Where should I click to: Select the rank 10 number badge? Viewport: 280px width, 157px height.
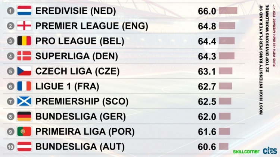11,147
